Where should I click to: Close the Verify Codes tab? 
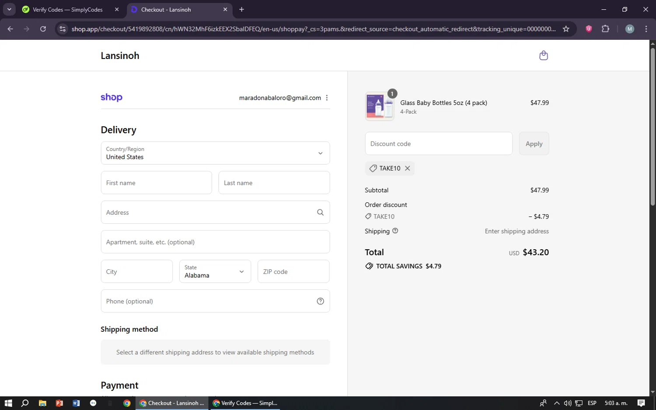[117, 9]
